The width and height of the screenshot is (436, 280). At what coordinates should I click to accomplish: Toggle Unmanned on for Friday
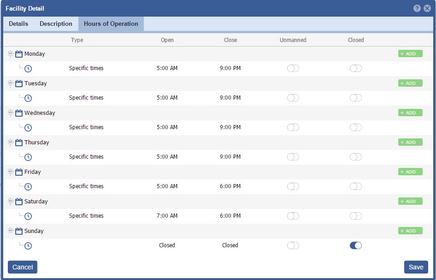[293, 186]
